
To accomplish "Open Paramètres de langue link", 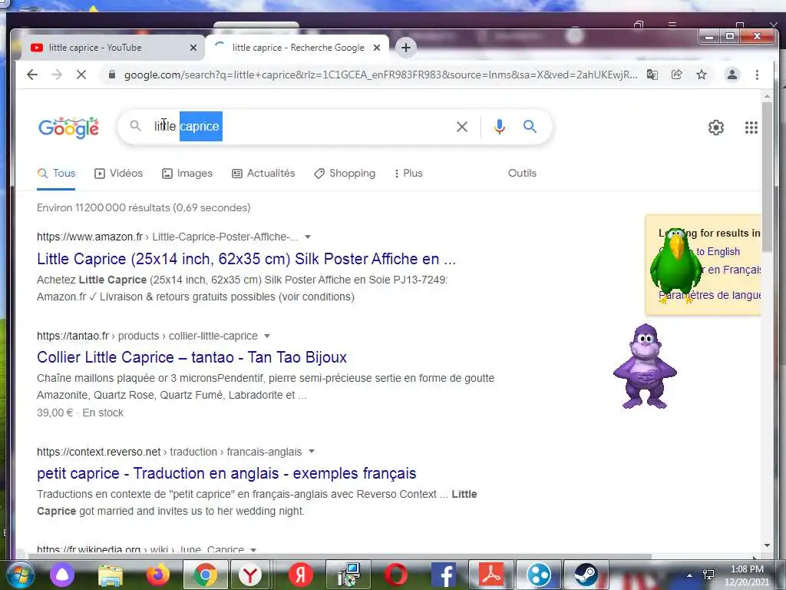I will click(x=710, y=295).
